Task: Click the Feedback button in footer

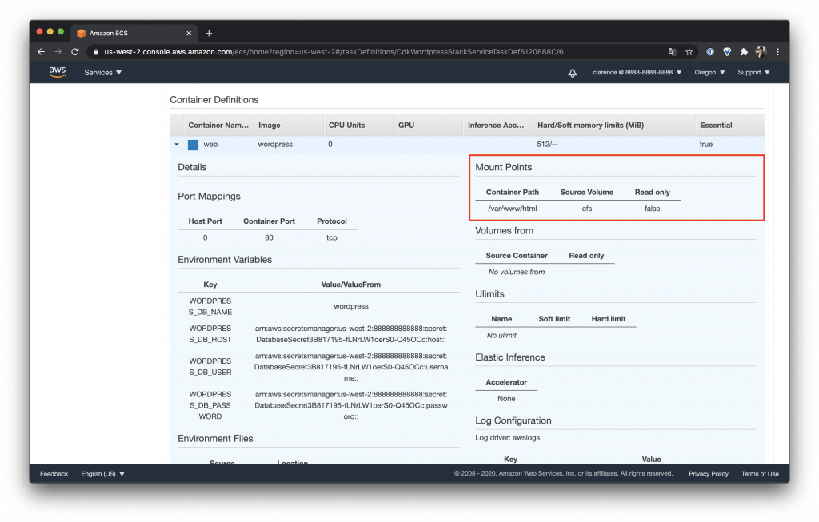Action: click(x=54, y=474)
